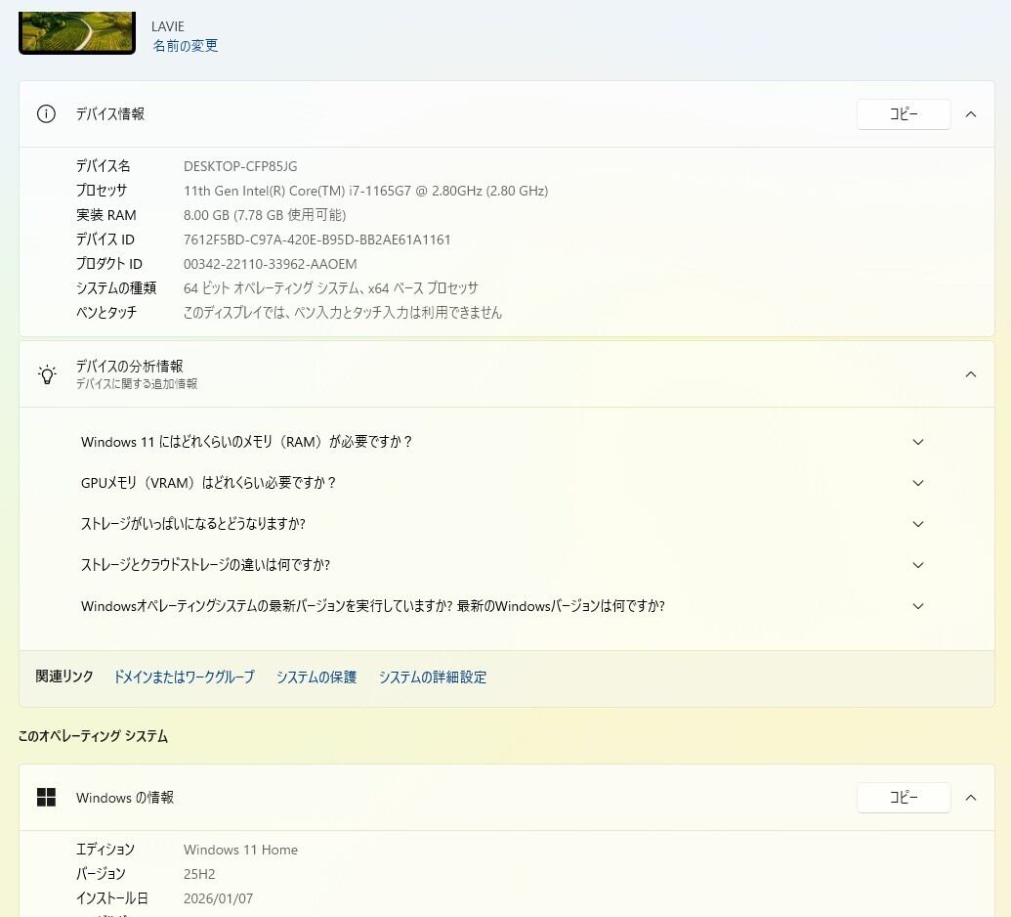Click the エディション label

point(105,850)
